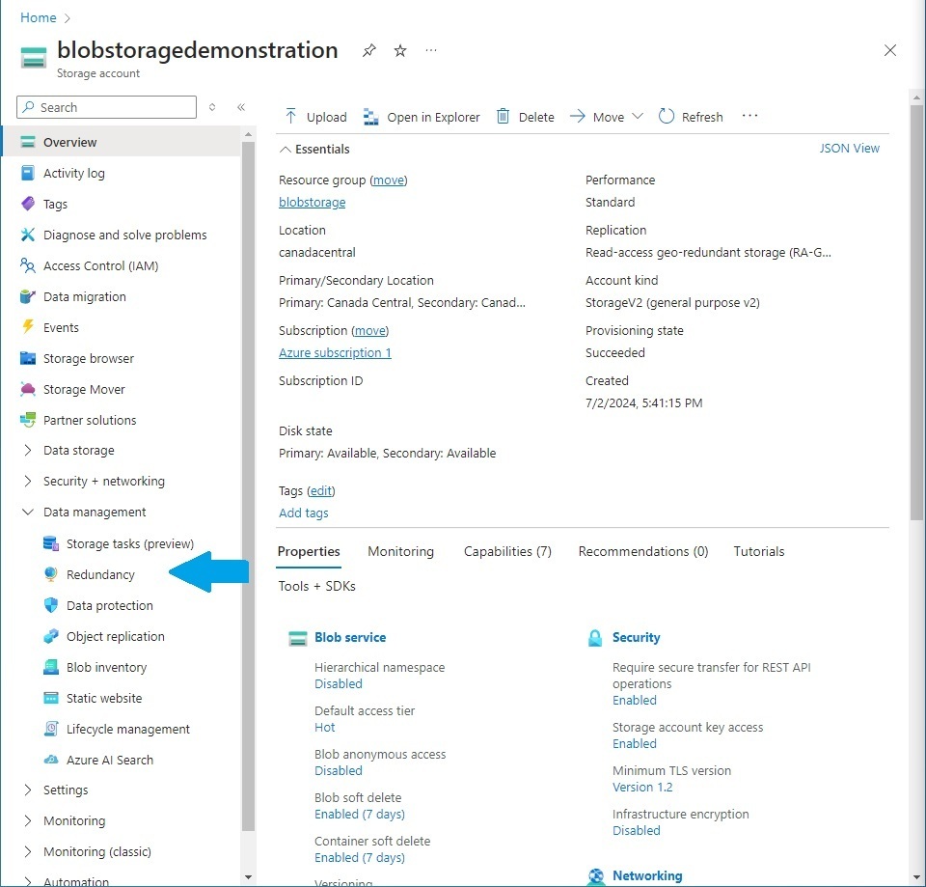Click the Lifecycle management icon

click(51, 729)
